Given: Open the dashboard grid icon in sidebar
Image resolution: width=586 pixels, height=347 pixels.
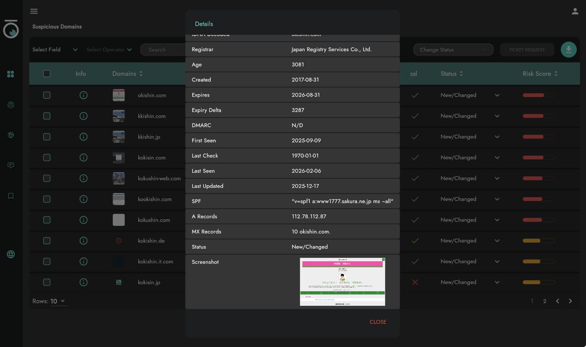Looking at the screenshot, I should click(x=11, y=74).
